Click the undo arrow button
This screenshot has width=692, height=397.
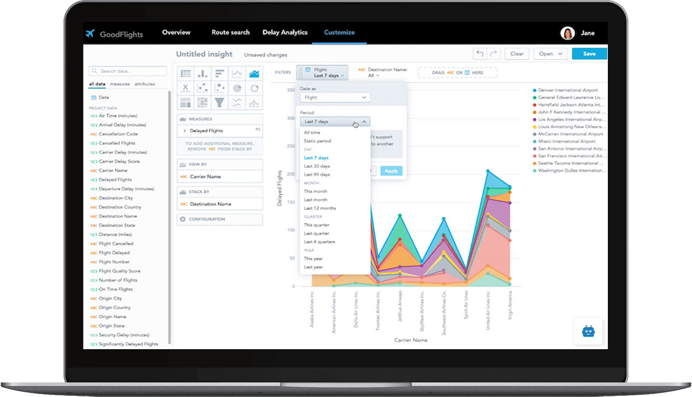click(x=479, y=54)
